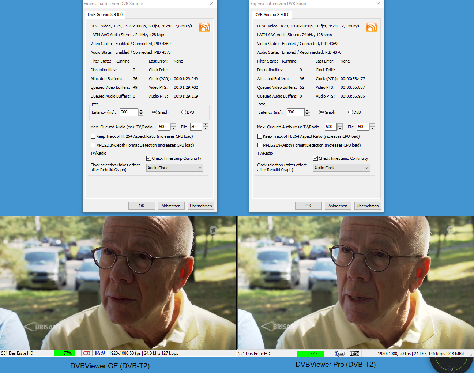The width and height of the screenshot is (474, 373).
Task: Increase File queued audio in the Latency 300 dialog
Action: (x=372, y=125)
